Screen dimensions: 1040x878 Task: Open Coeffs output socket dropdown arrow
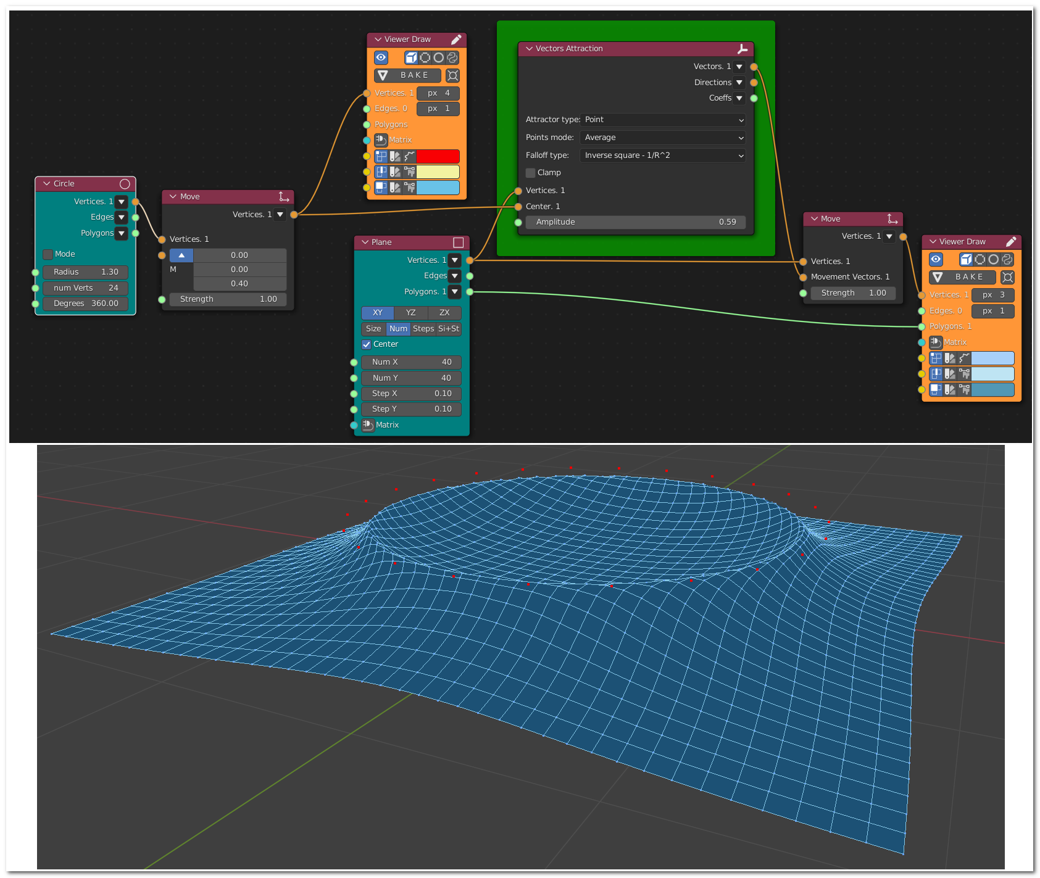(x=739, y=98)
